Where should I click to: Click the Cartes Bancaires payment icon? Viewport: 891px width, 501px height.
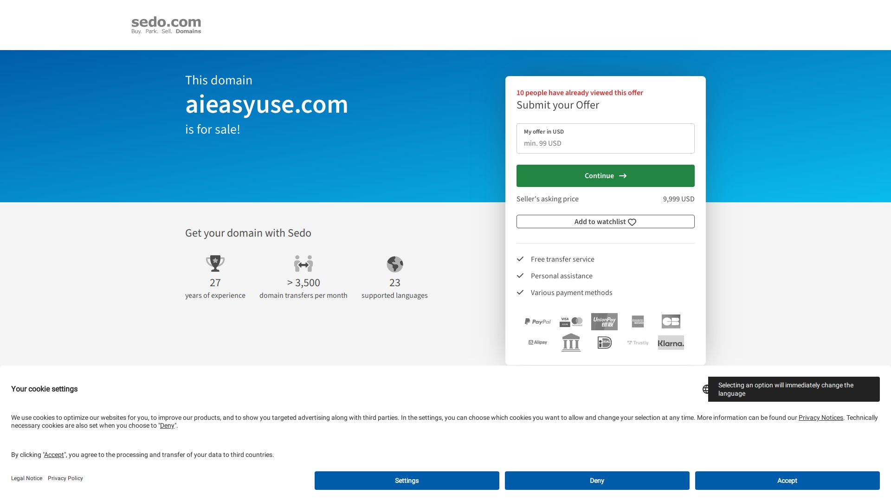click(670, 321)
